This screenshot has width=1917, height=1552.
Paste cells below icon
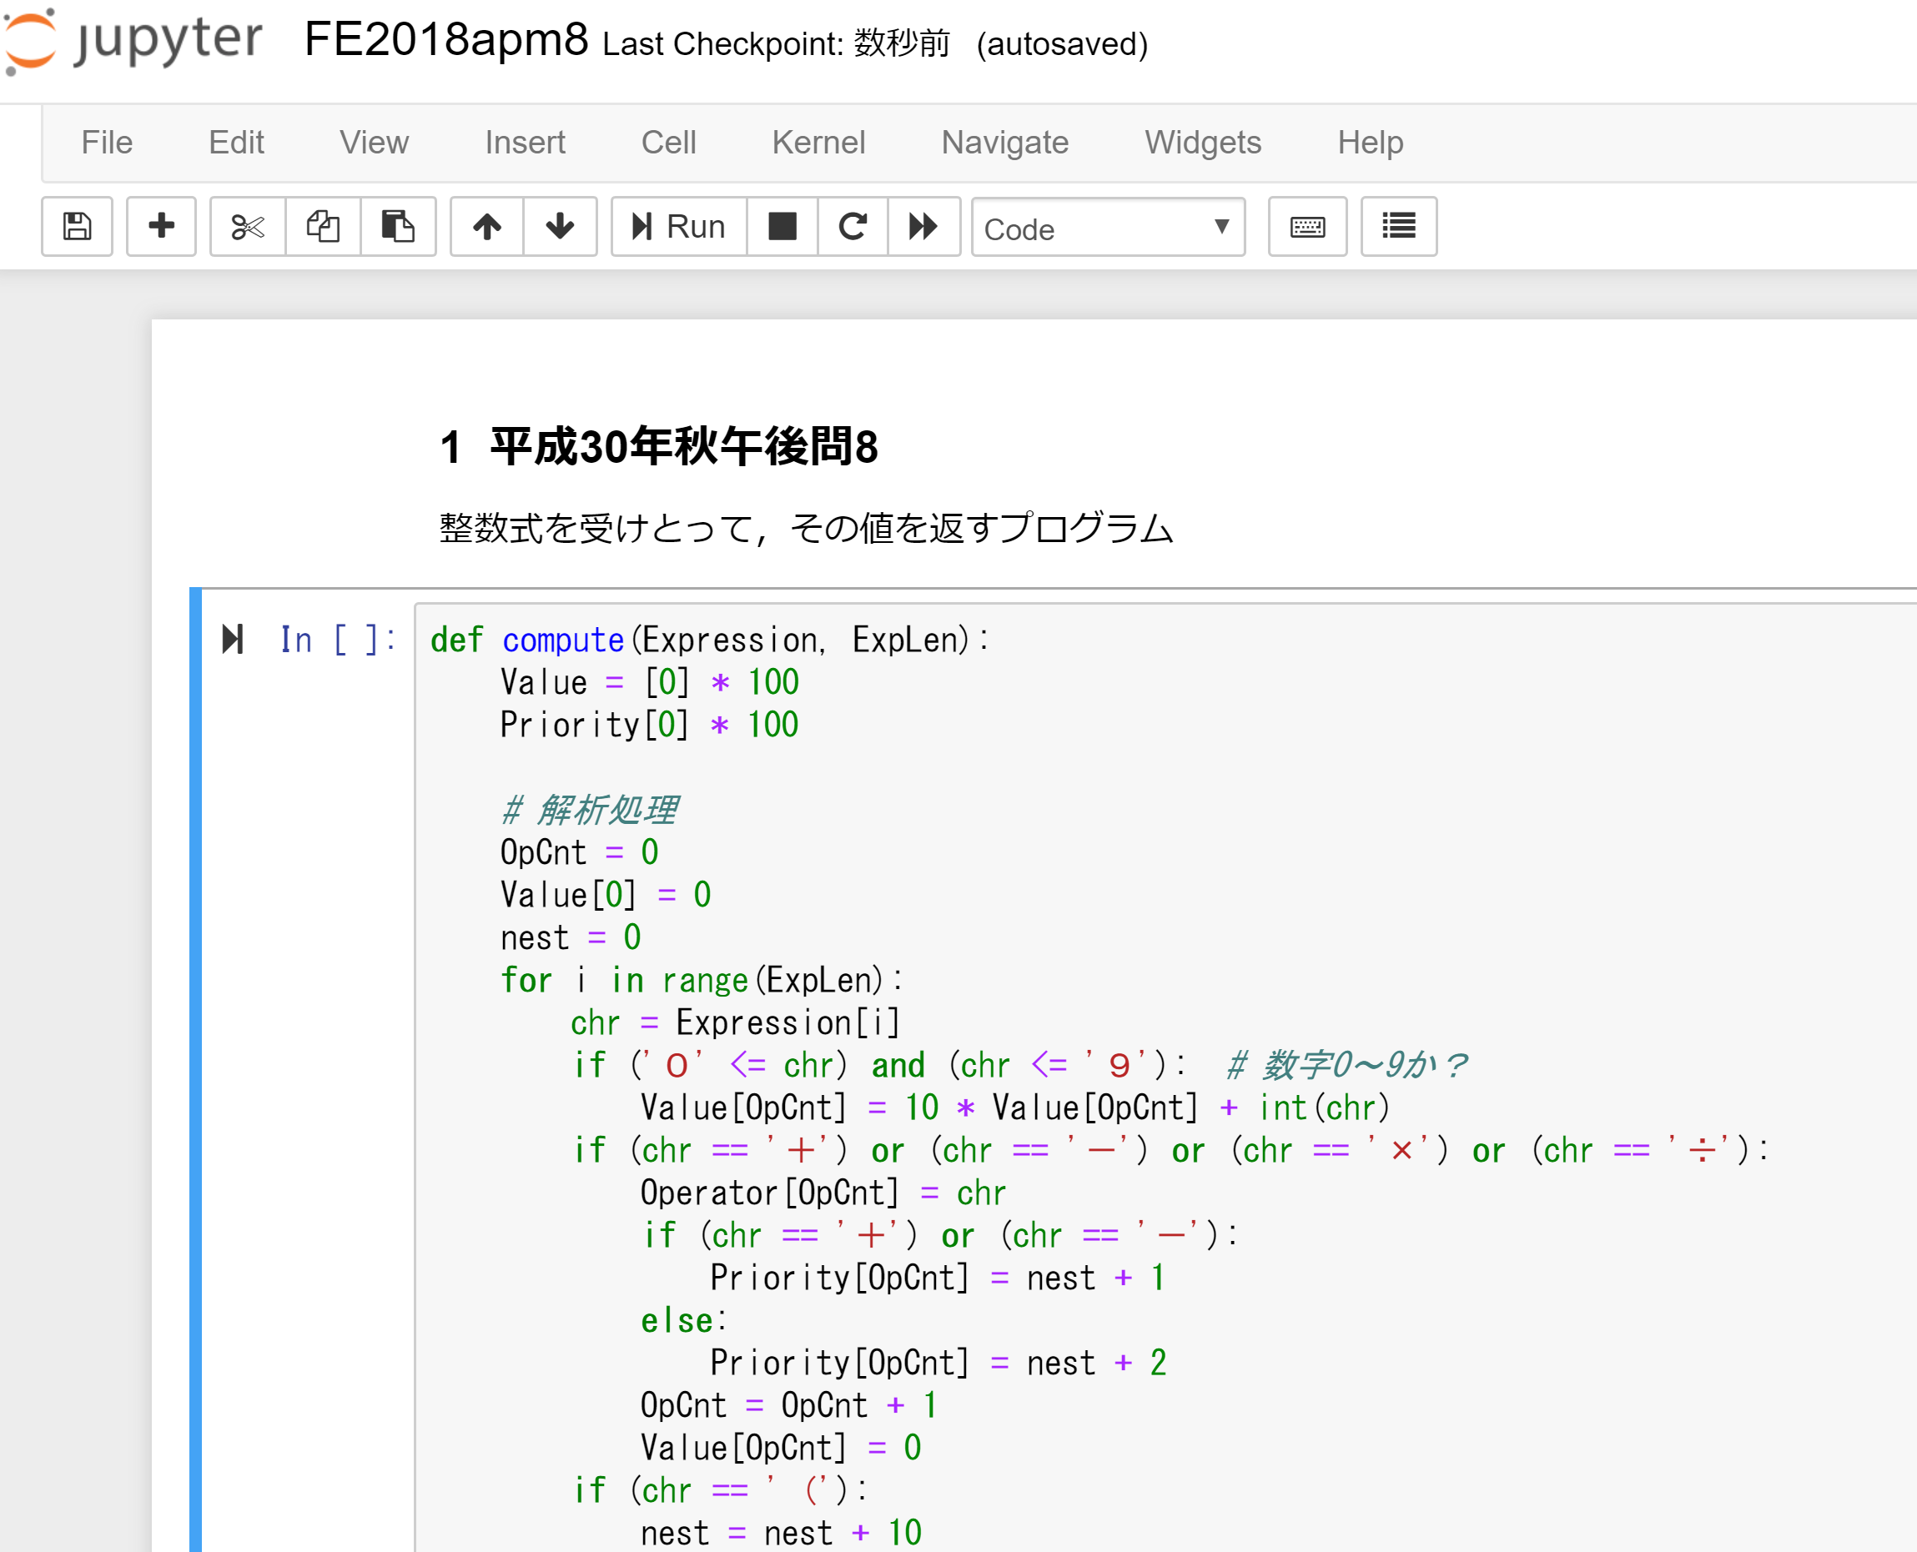click(398, 226)
